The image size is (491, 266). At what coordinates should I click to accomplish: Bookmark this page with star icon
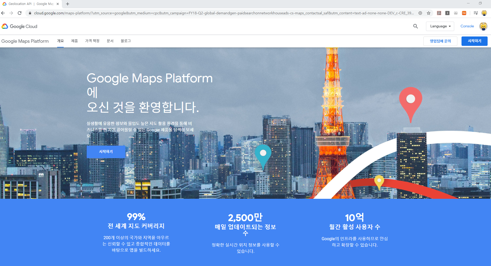(429, 13)
